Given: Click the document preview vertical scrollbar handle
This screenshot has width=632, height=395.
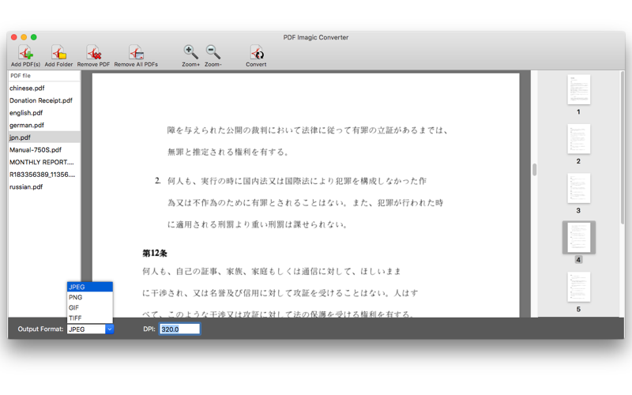Looking at the screenshot, I should point(535,170).
